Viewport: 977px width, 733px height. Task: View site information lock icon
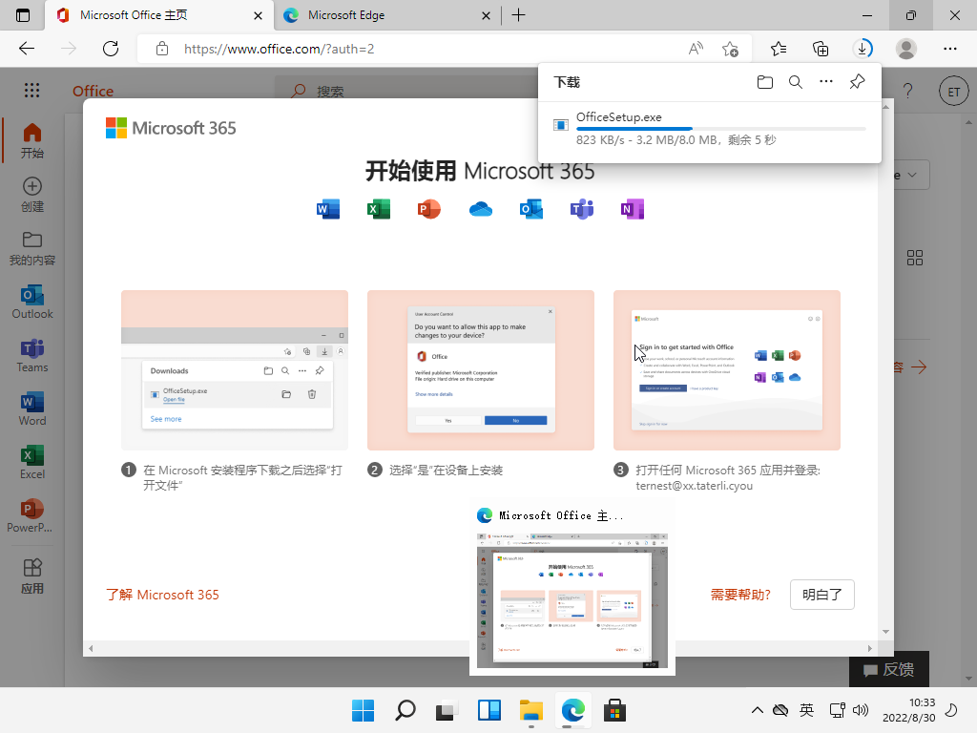[x=162, y=49]
